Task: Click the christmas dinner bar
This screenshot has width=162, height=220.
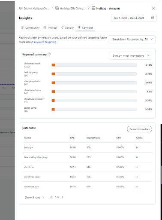Action: tap(94, 92)
